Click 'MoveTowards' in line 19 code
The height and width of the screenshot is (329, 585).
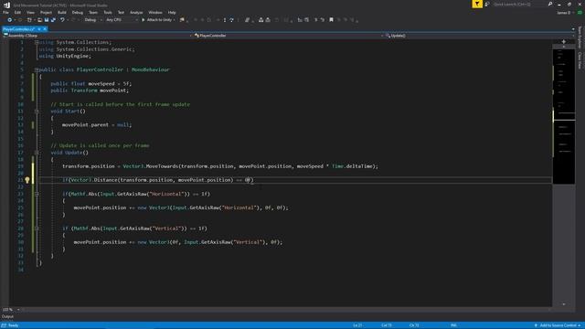(162, 166)
